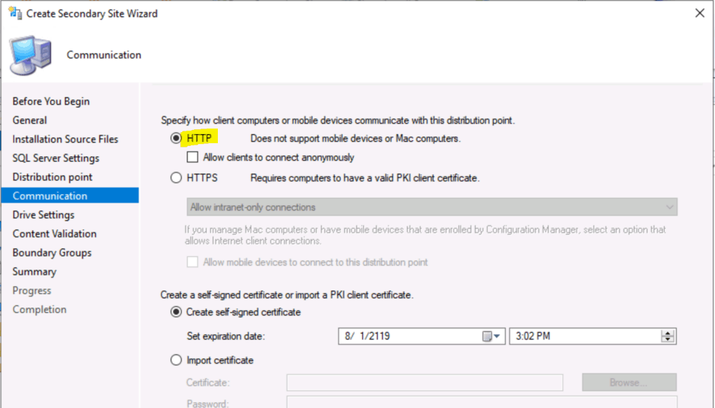Screen dimensions: 715x408
Task: Click the 8/ 1/2119 expiration date field
Action: 421,336
